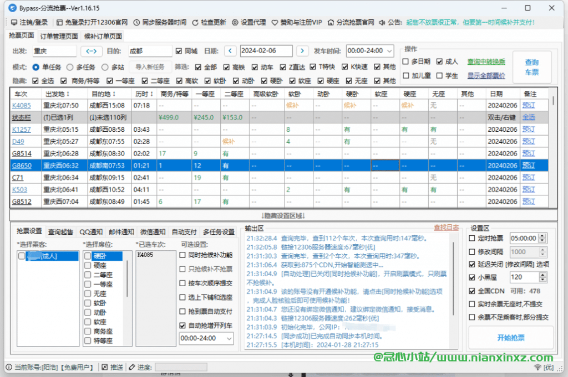Click the Bypass app logo in title bar

[12, 8]
